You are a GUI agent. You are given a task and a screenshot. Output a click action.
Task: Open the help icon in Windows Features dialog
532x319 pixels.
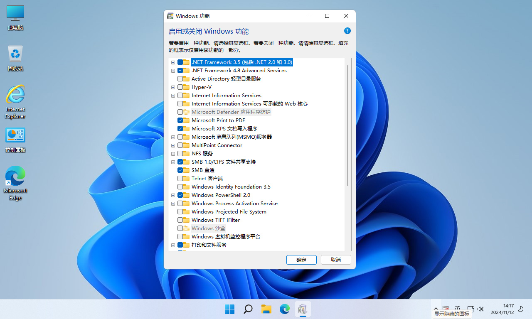coord(347,31)
